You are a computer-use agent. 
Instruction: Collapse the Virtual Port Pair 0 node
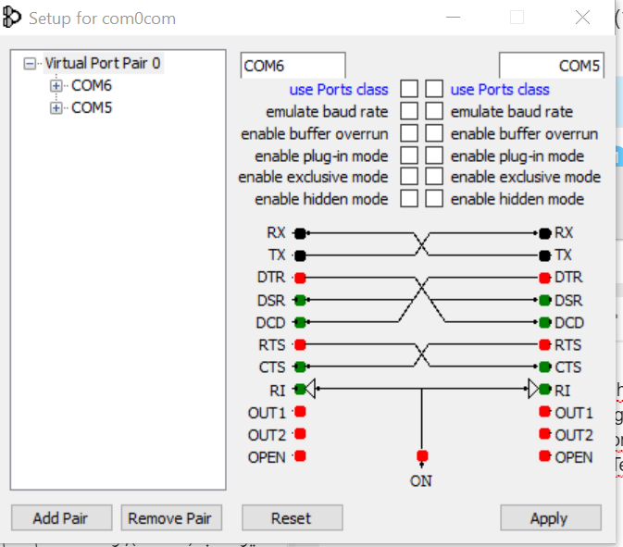click(31, 64)
